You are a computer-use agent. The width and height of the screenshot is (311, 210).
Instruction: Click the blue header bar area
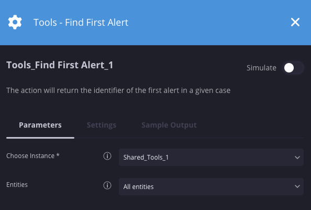pyautogui.click(x=198, y=23)
